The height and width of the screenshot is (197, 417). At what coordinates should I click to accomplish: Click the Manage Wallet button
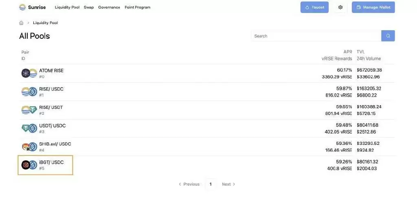pos(373,7)
